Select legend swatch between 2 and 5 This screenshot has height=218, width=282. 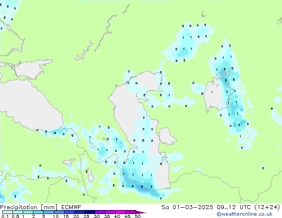[38, 212]
